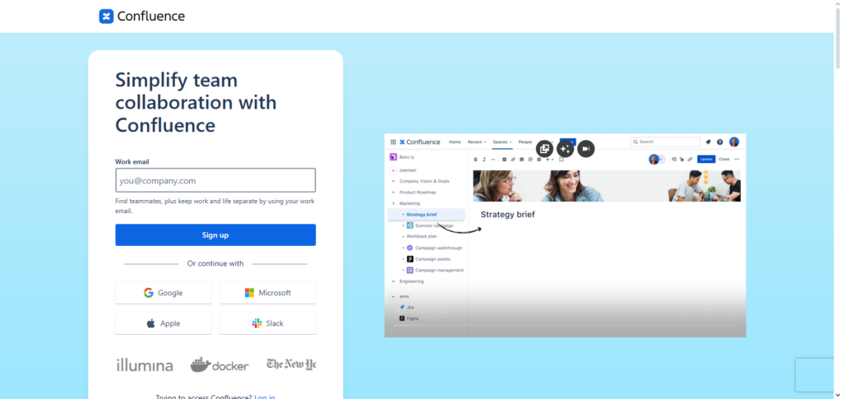
Task: Open Recent dropdown in video's Confluence nav
Action: pyautogui.click(x=477, y=142)
